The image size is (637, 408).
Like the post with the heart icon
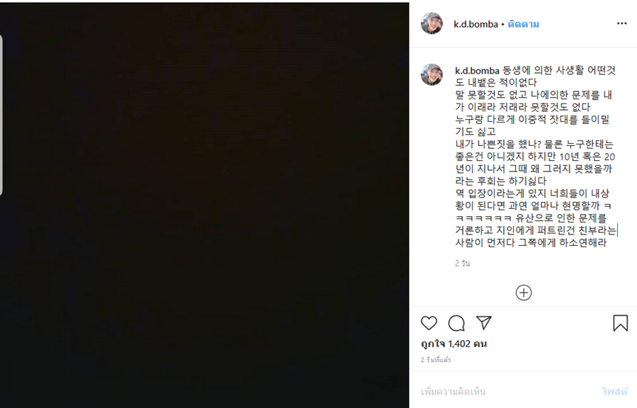click(429, 323)
